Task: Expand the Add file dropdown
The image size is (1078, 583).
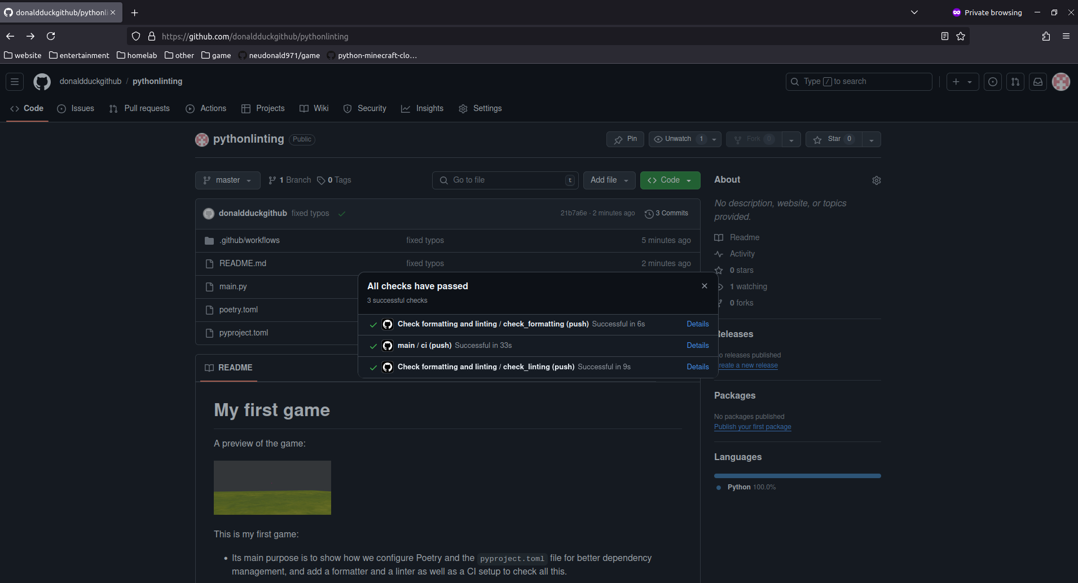Action: pyautogui.click(x=609, y=180)
